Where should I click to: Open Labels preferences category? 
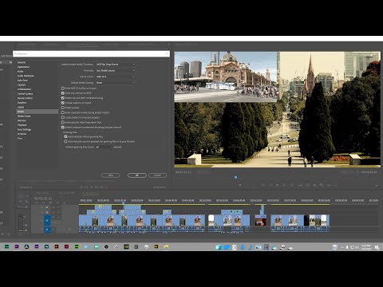(x=21, y=107)
